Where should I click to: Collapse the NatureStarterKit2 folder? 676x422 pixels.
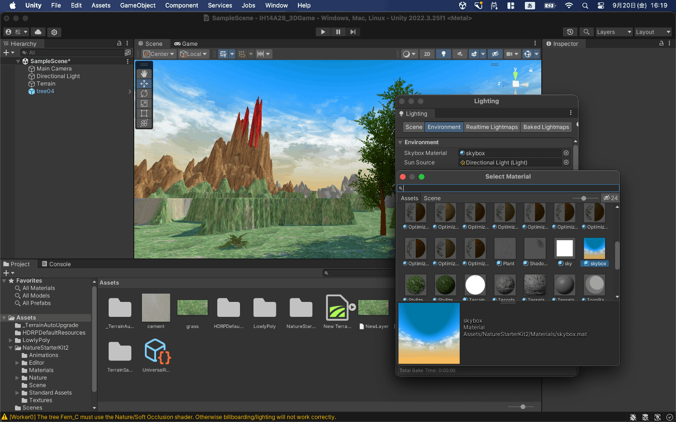point(11,348)
